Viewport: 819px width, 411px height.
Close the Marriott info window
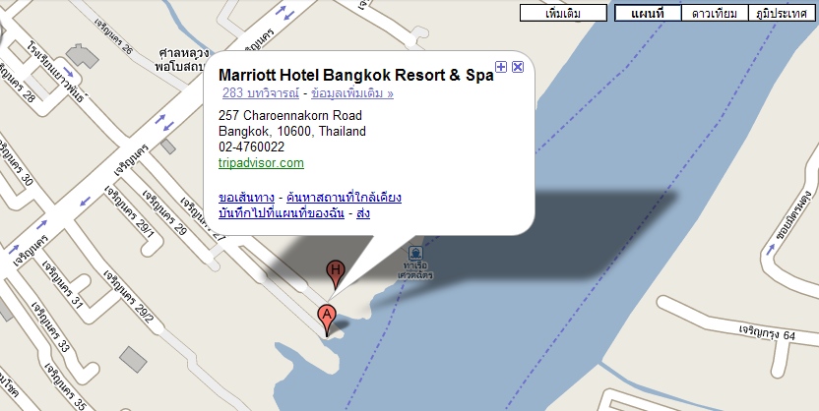tap(518, 66)
